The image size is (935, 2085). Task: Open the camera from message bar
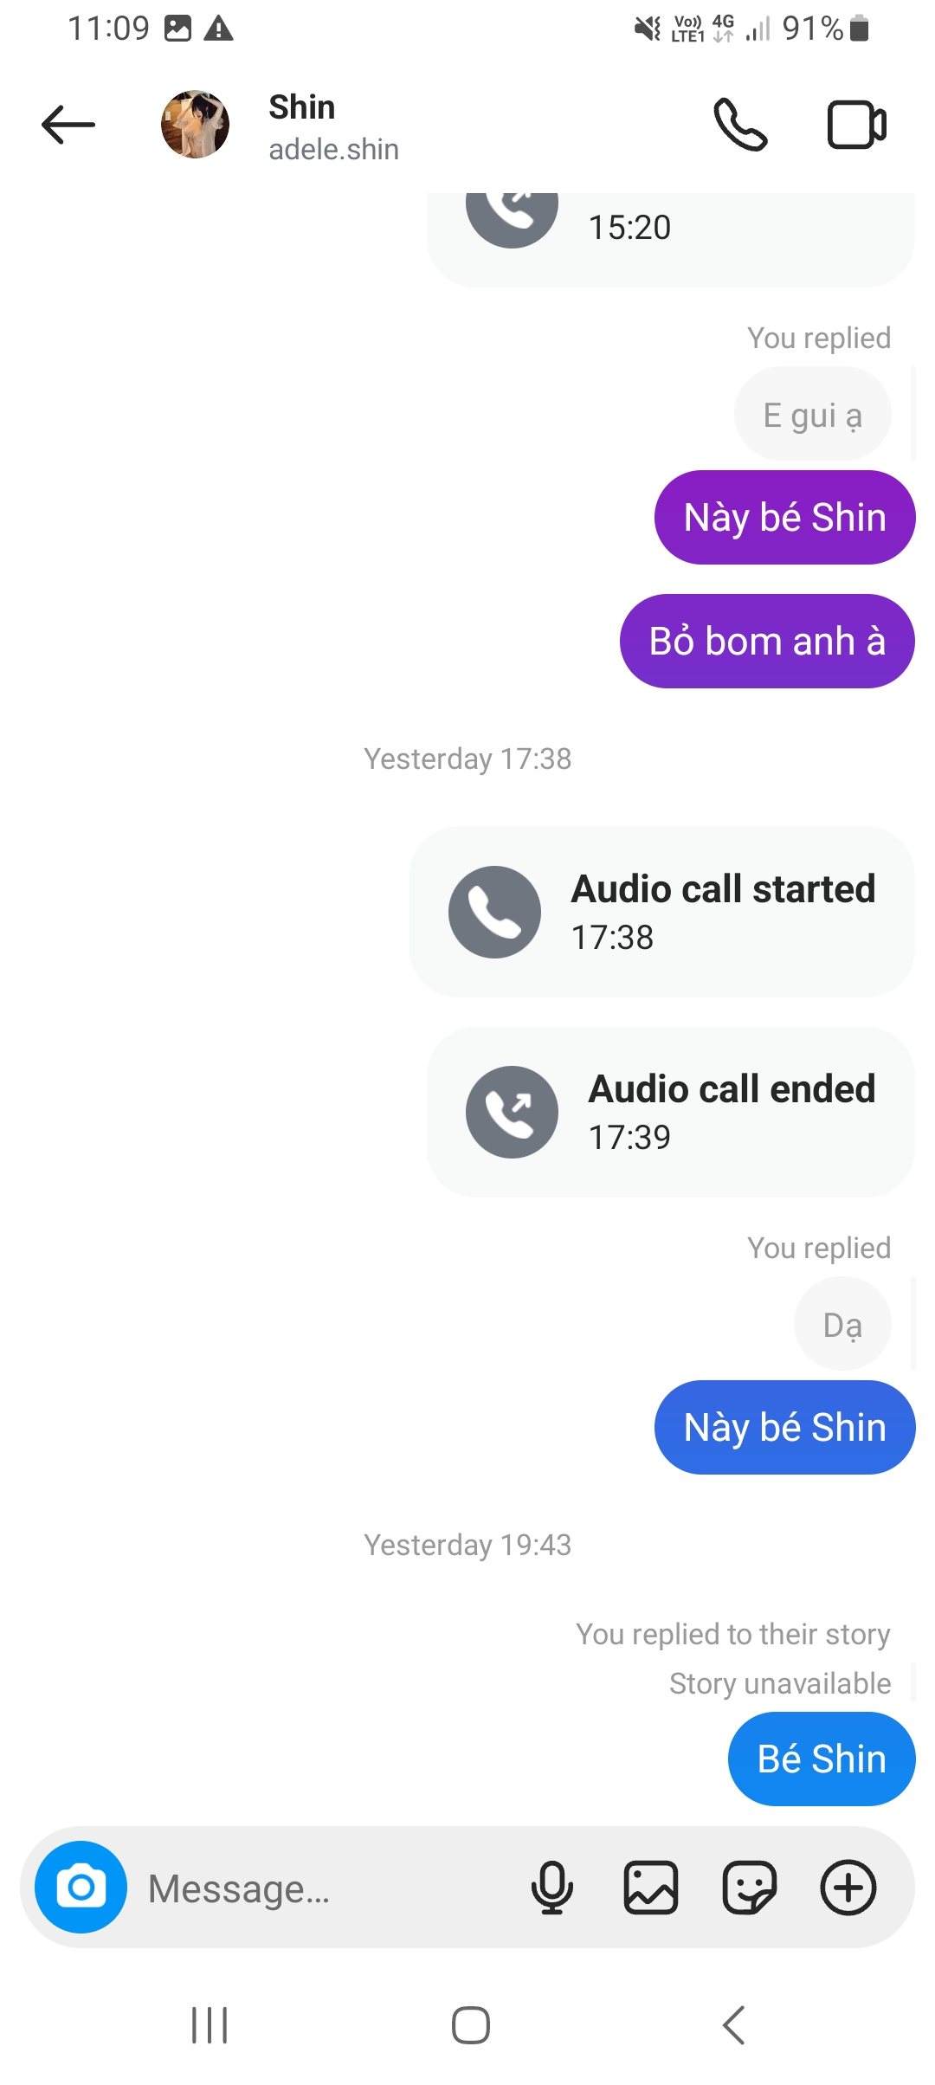81,1887
